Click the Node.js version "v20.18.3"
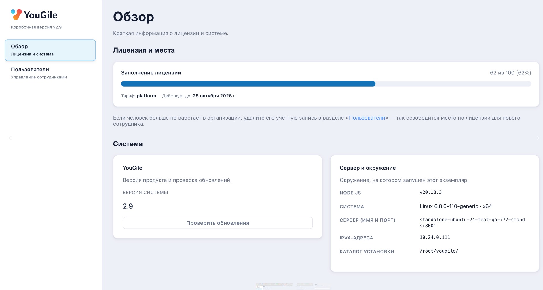 (x=431, y=192)
